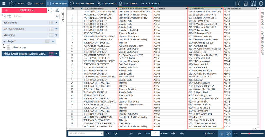265x137 pixels.
Task: Select the Vorbereiten tab
Action: tap(57, 4)
